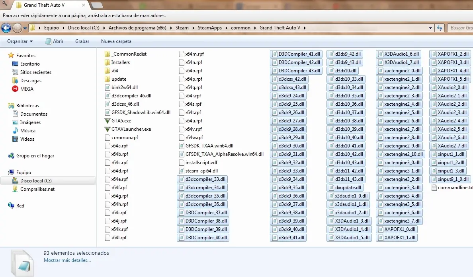Select Equipo in navigation pane
Screen dimensions: 473x277
[x=23, y=172]
